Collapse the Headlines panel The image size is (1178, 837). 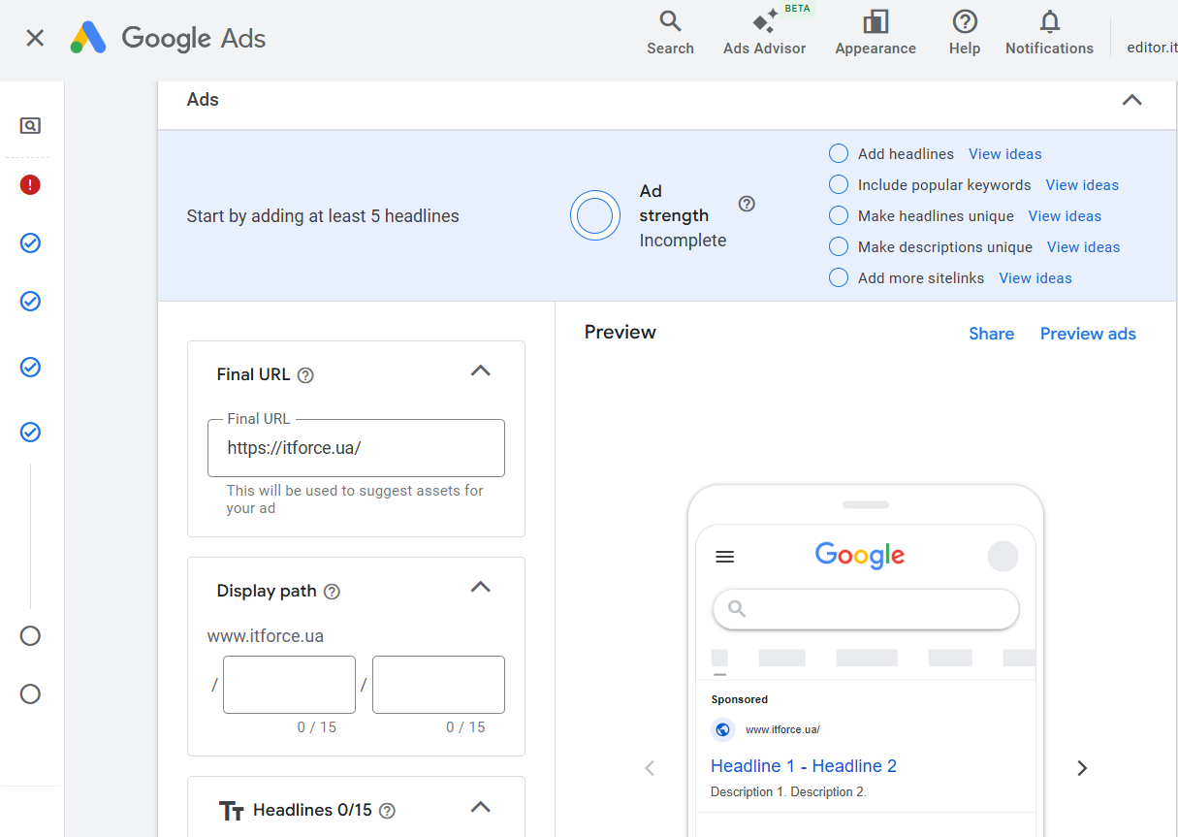click(x=480, y=806)
